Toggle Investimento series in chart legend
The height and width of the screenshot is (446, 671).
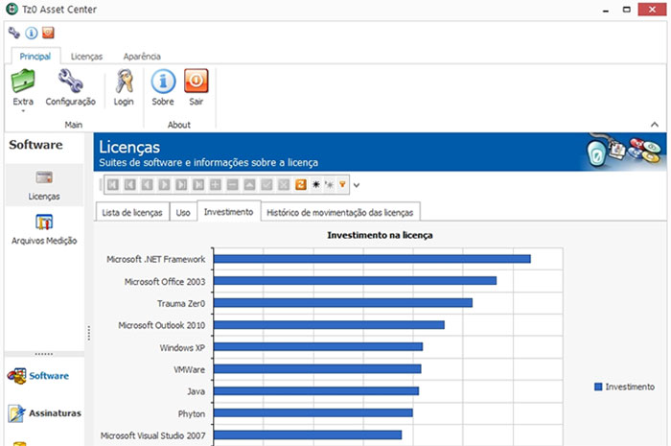[624, 387]
